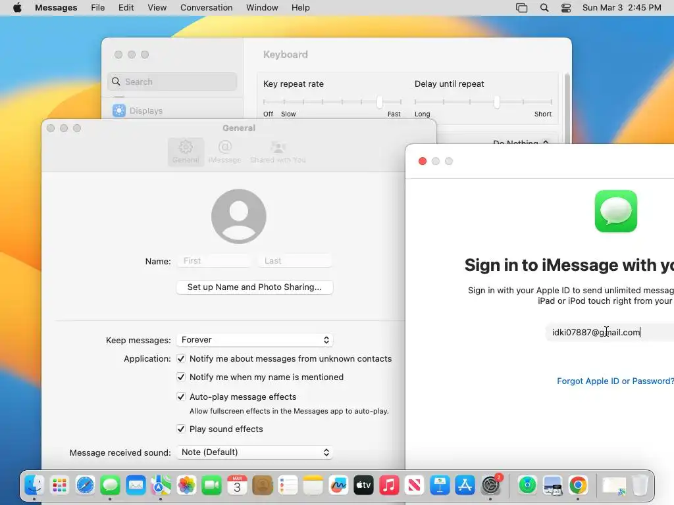Image resolution: width=674 pixels, height=505 pixels.
Task: Open Stage Manager icon in the menu bar
Action: tap(521, 8)
